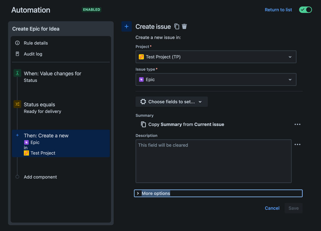Click the Audit log document icon
This screenshot has height=231, width=321.
click(x=17, y=54)
